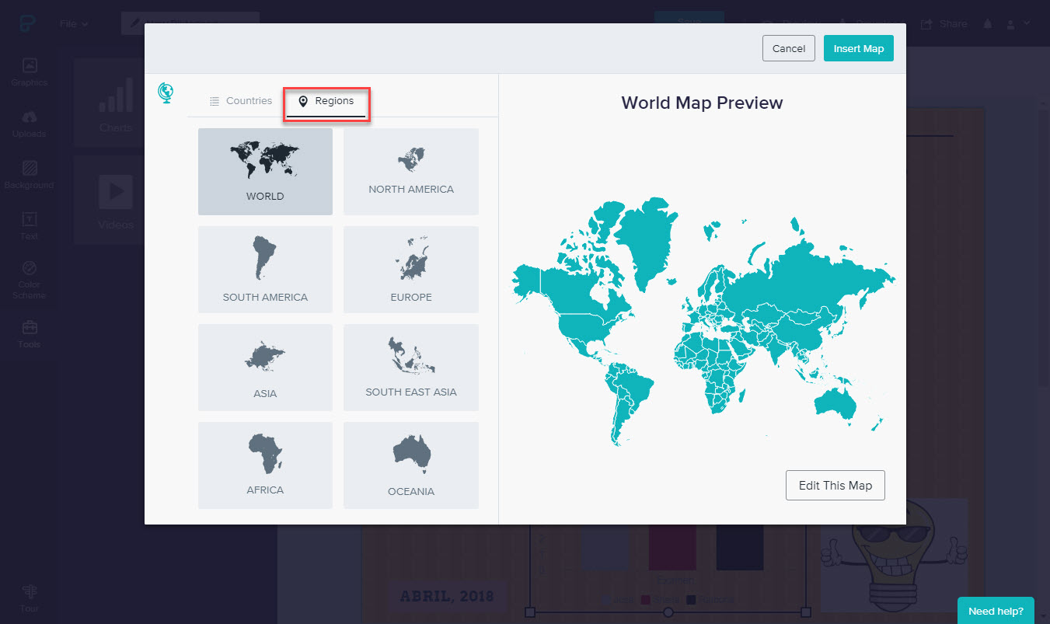Screen dimensions: 1050x624
Task: Click the Need help? button
Action: tap(996, 611)
